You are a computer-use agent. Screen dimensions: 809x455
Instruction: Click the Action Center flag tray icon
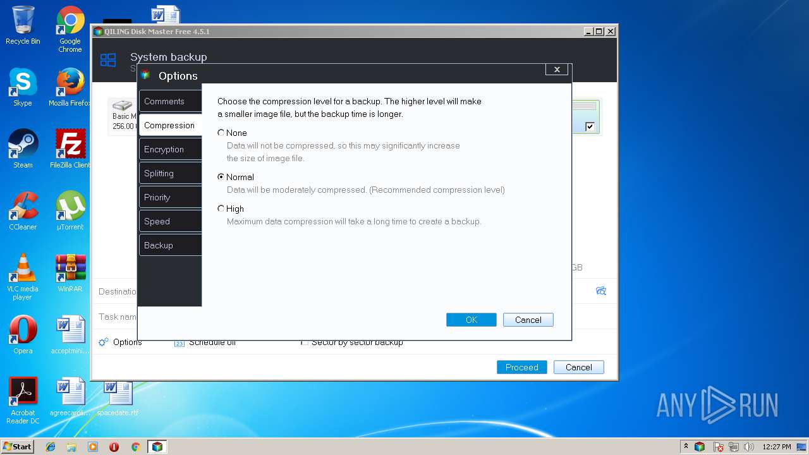[719, 447]
